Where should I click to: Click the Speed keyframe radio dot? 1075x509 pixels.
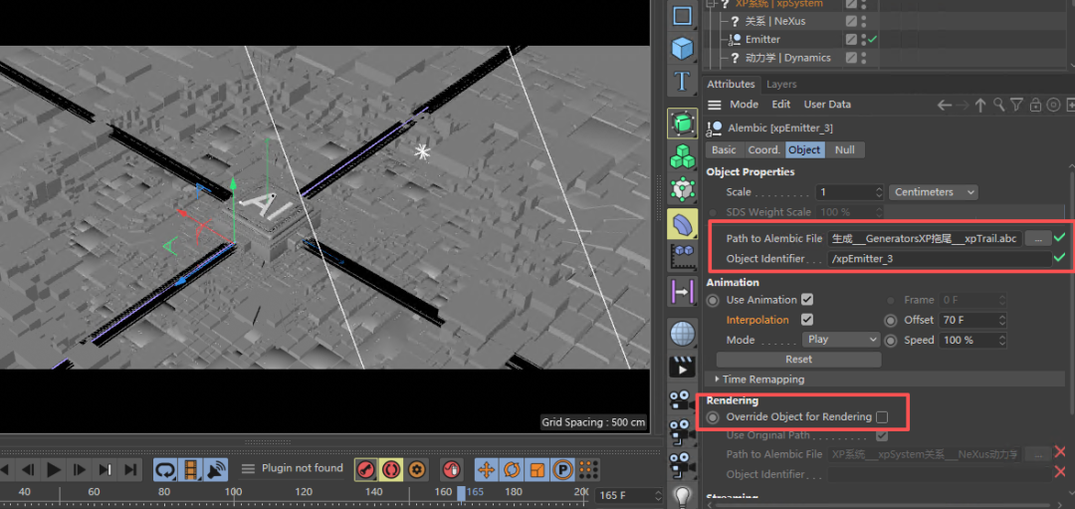click(x=891, y=340)
